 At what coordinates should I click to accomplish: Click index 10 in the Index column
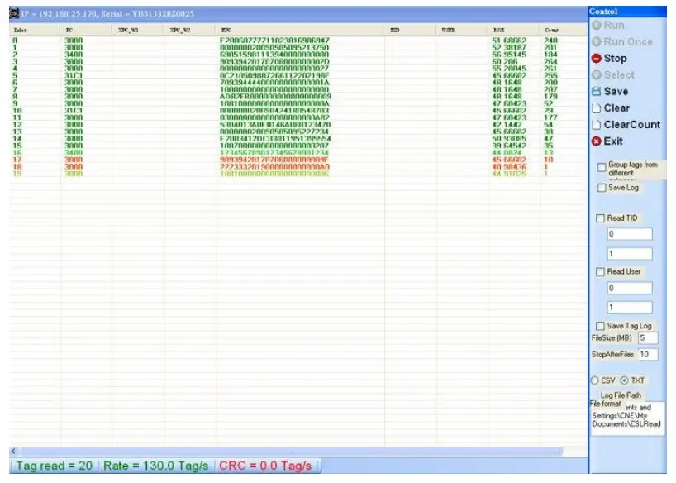(17, 111)
